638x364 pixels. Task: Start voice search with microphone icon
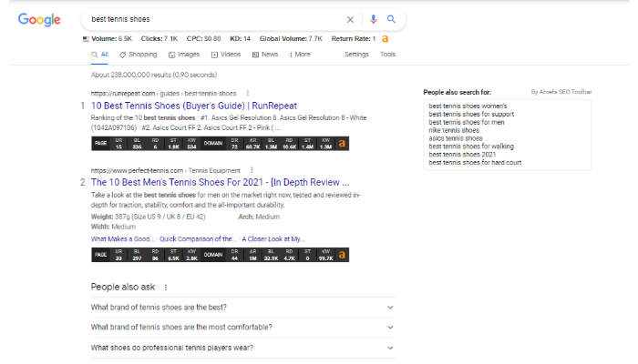coord(373,19)
